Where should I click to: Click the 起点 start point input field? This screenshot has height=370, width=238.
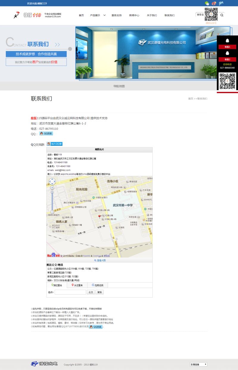70,292
